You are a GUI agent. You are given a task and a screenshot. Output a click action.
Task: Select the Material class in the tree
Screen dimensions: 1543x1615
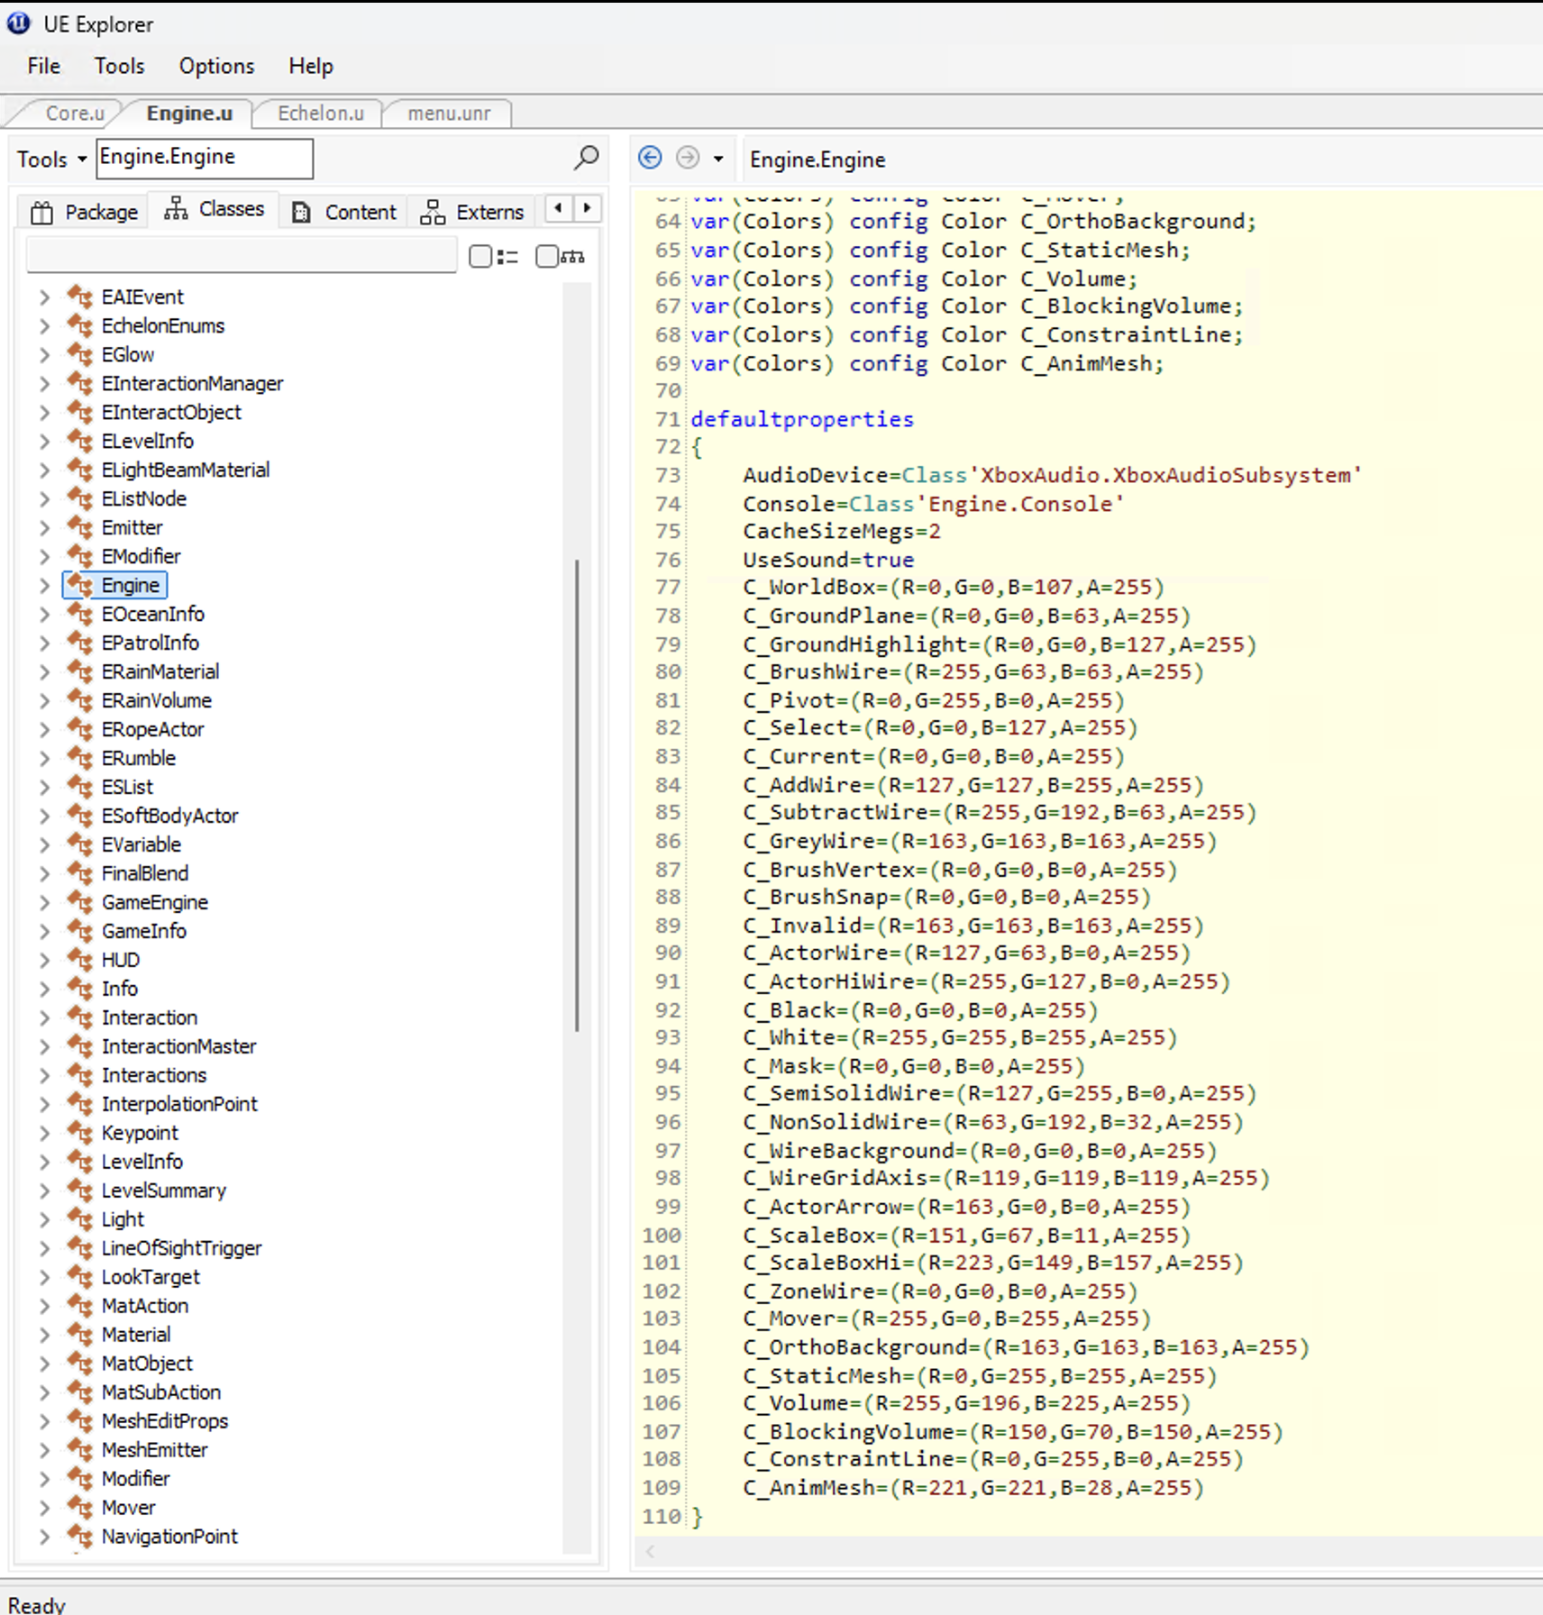136,1334
